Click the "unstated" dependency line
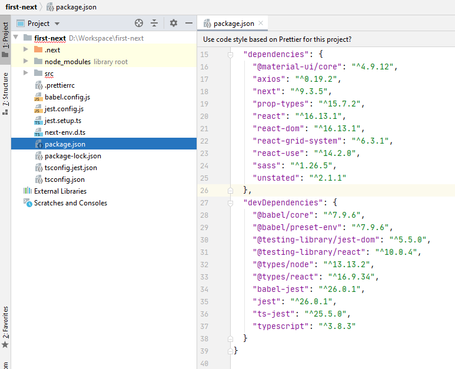The width and height of the screenshot is (455, 369). click(x=299, y=178)
